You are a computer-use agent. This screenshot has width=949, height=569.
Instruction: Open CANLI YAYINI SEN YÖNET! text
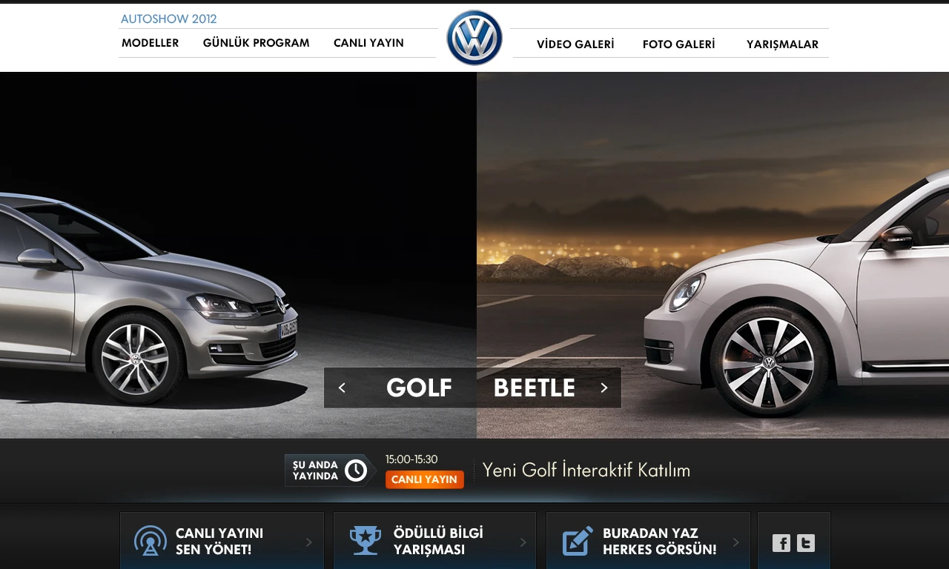pos(219,542)
